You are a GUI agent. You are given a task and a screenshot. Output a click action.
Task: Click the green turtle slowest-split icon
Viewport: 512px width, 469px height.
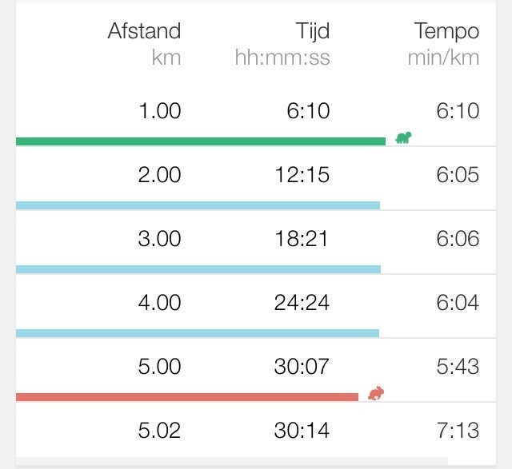403,137
